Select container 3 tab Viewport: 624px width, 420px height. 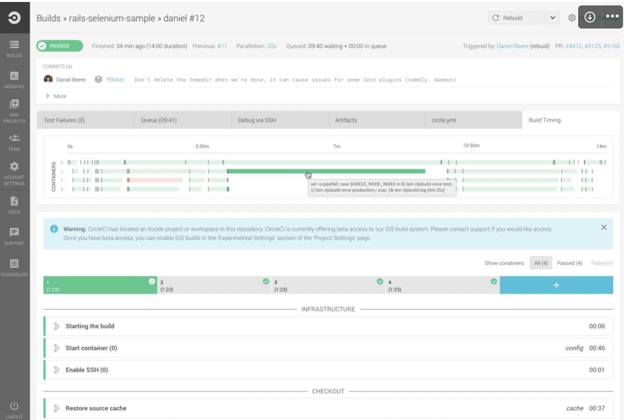pyautogui.click(x=329, y=285)
